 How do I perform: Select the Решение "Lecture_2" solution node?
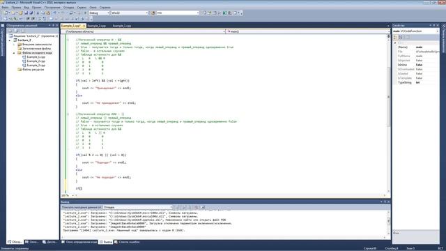pyautogui.click(x=33, y=36)
